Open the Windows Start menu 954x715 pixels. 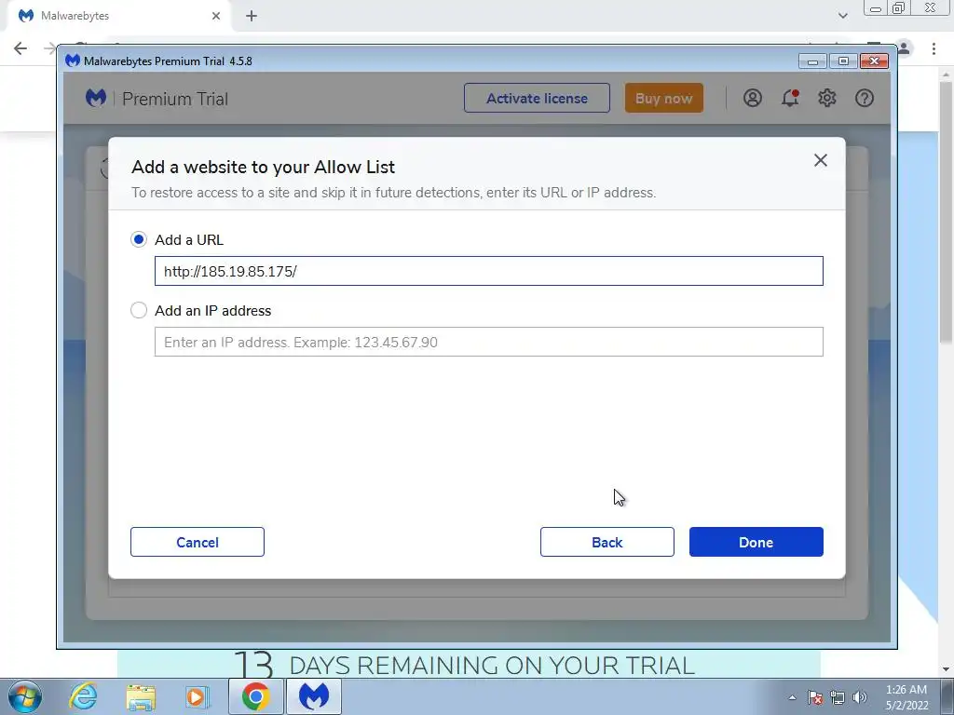click(x=24, y=696)
